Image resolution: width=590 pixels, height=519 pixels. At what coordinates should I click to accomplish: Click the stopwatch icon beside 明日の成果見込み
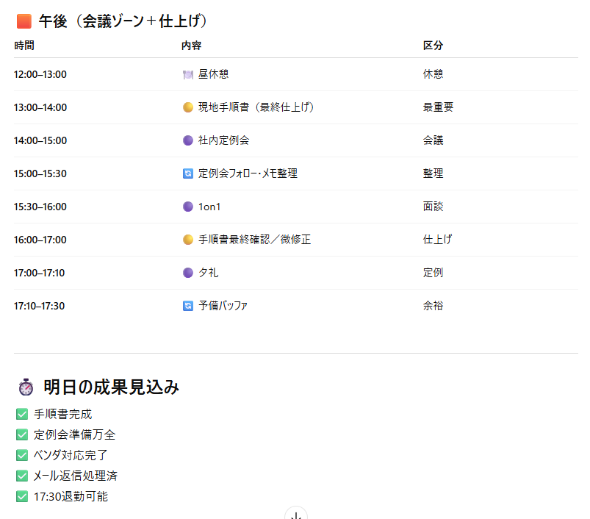click(x=26, y=387)
